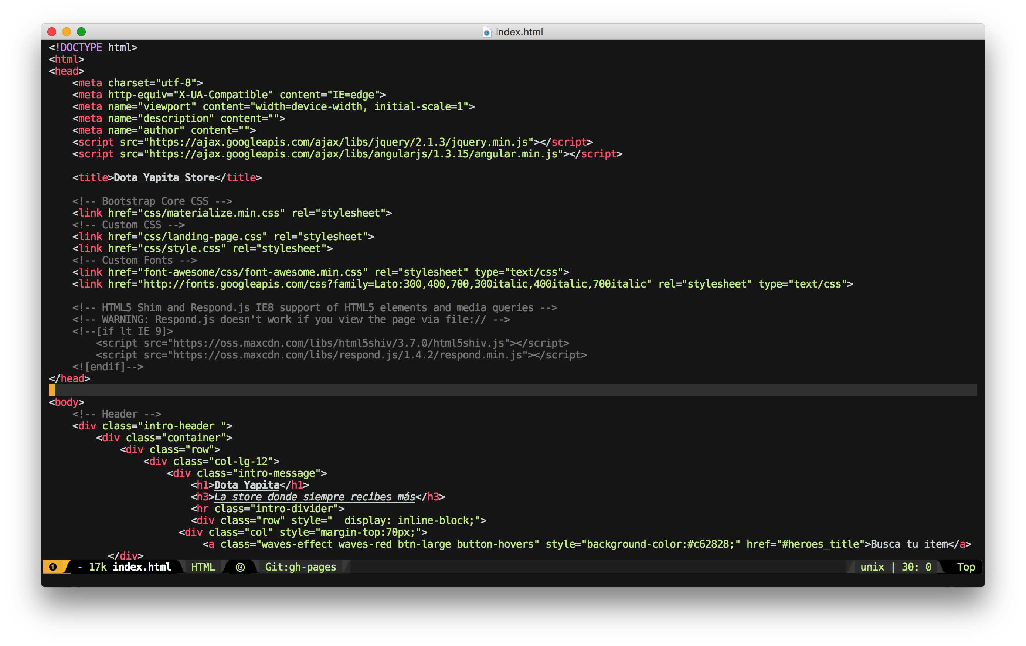Click the HTML5 Shim and Respond.js comment
This screenshot has width=1026, height=646.
pyautogui.click(x=315, y=307)
